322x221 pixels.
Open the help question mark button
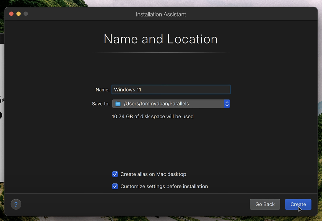[x=16, y=204]
